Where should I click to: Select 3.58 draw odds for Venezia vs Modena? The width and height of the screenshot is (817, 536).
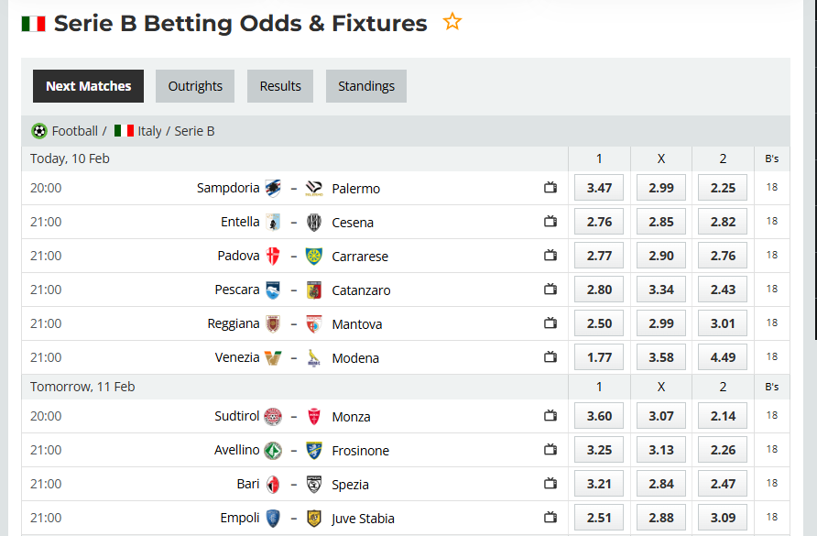coord(660,356)
